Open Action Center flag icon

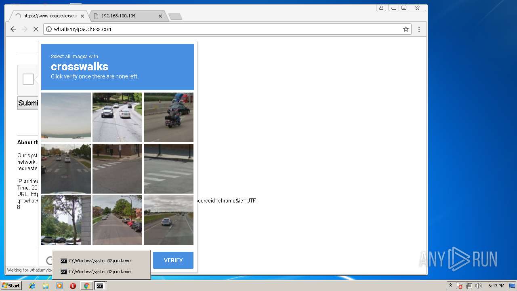(459, 286)
